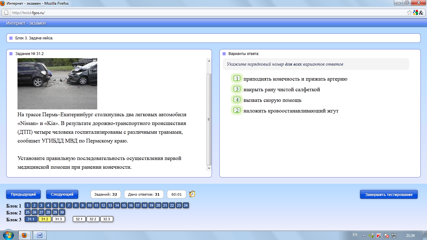This screenshot has height=240, width=427.
Task: Set order number for 'наложить кровоостанавливающий жгут'
Action: 237,110
